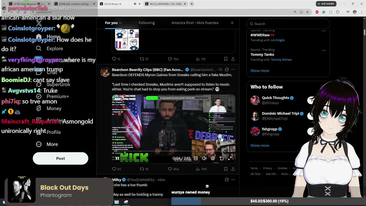
Task: Mute the video using the speaker icon
Action: click(204, 158)
